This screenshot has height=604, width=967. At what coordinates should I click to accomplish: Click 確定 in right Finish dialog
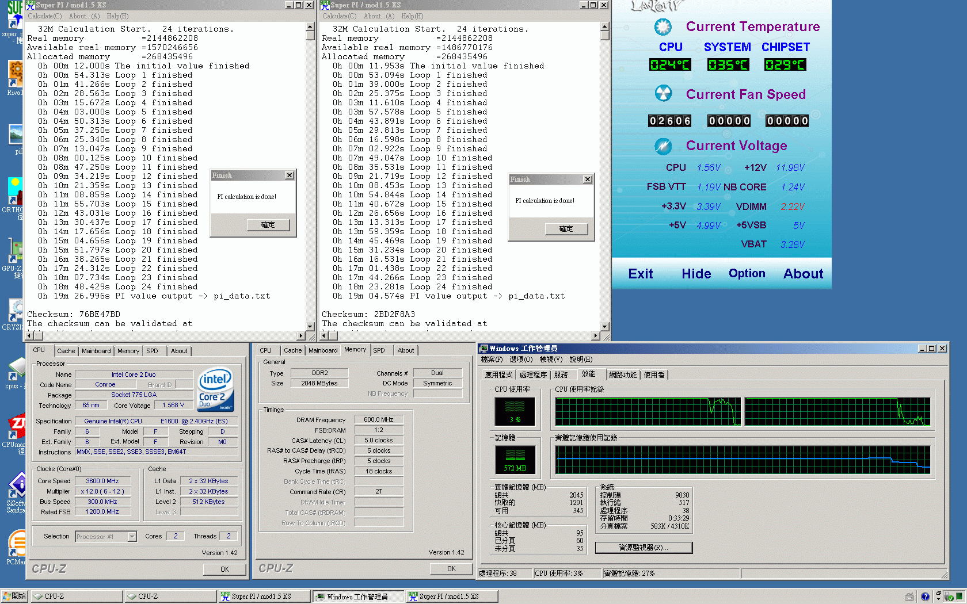(566, 229)
